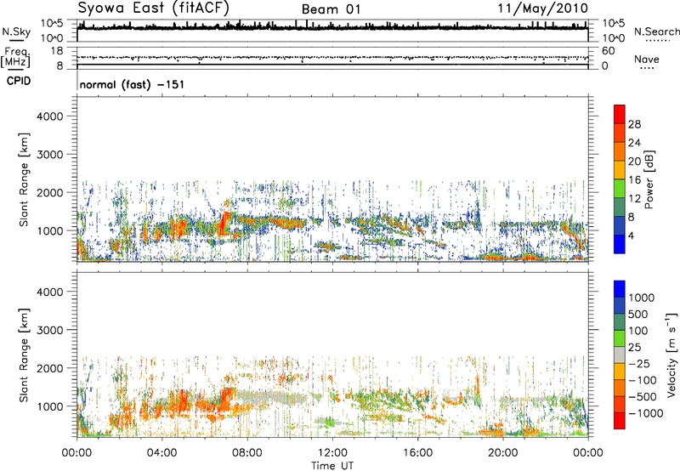Screen dimensions: 680x471
Task: Click the '60' Nave axis value
Action: pyautogui.click(x=608, y=51)
